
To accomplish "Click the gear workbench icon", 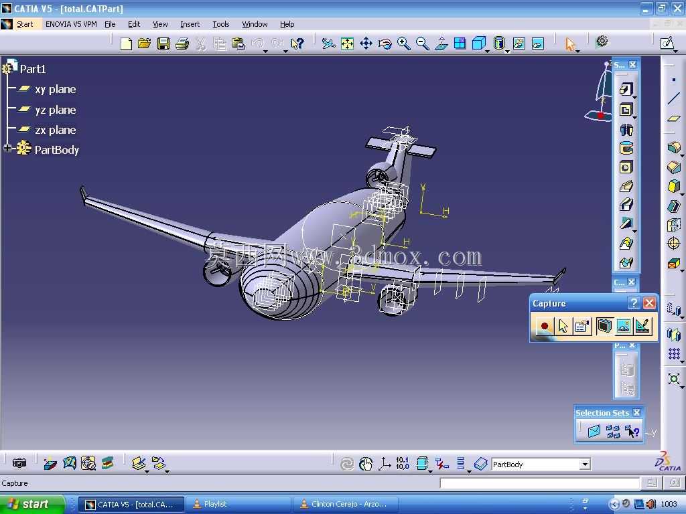I will pos(602,41).
